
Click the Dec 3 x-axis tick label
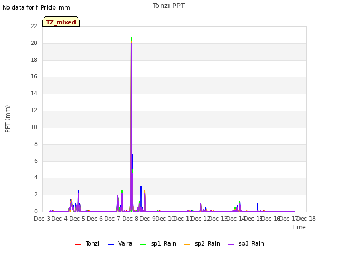[x=42, y=219]
